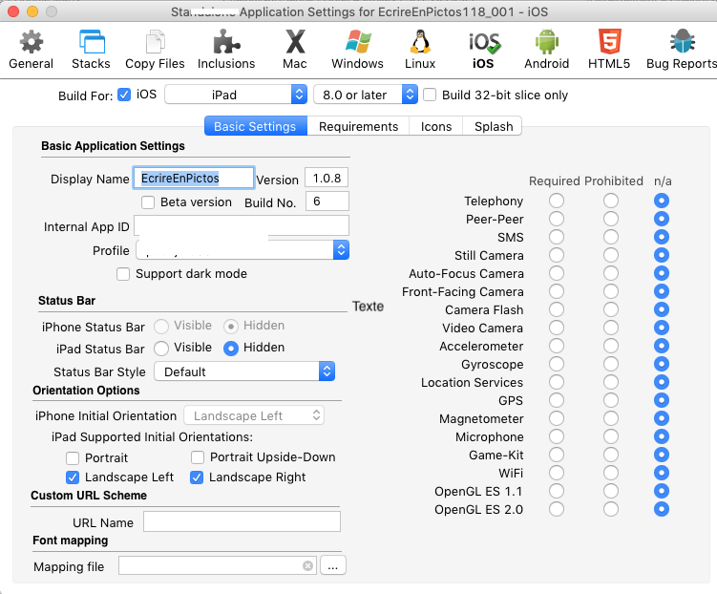717x594 pixels.
Task: Open the Linux penguin settings
Action: 420,49
